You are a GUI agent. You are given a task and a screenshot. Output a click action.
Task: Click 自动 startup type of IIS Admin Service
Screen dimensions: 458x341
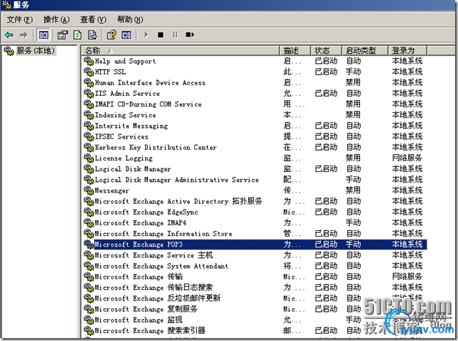(353, 93)
